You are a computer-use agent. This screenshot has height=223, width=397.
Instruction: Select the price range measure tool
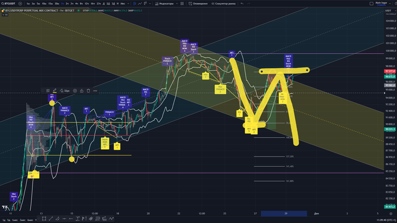pos(78,218)
